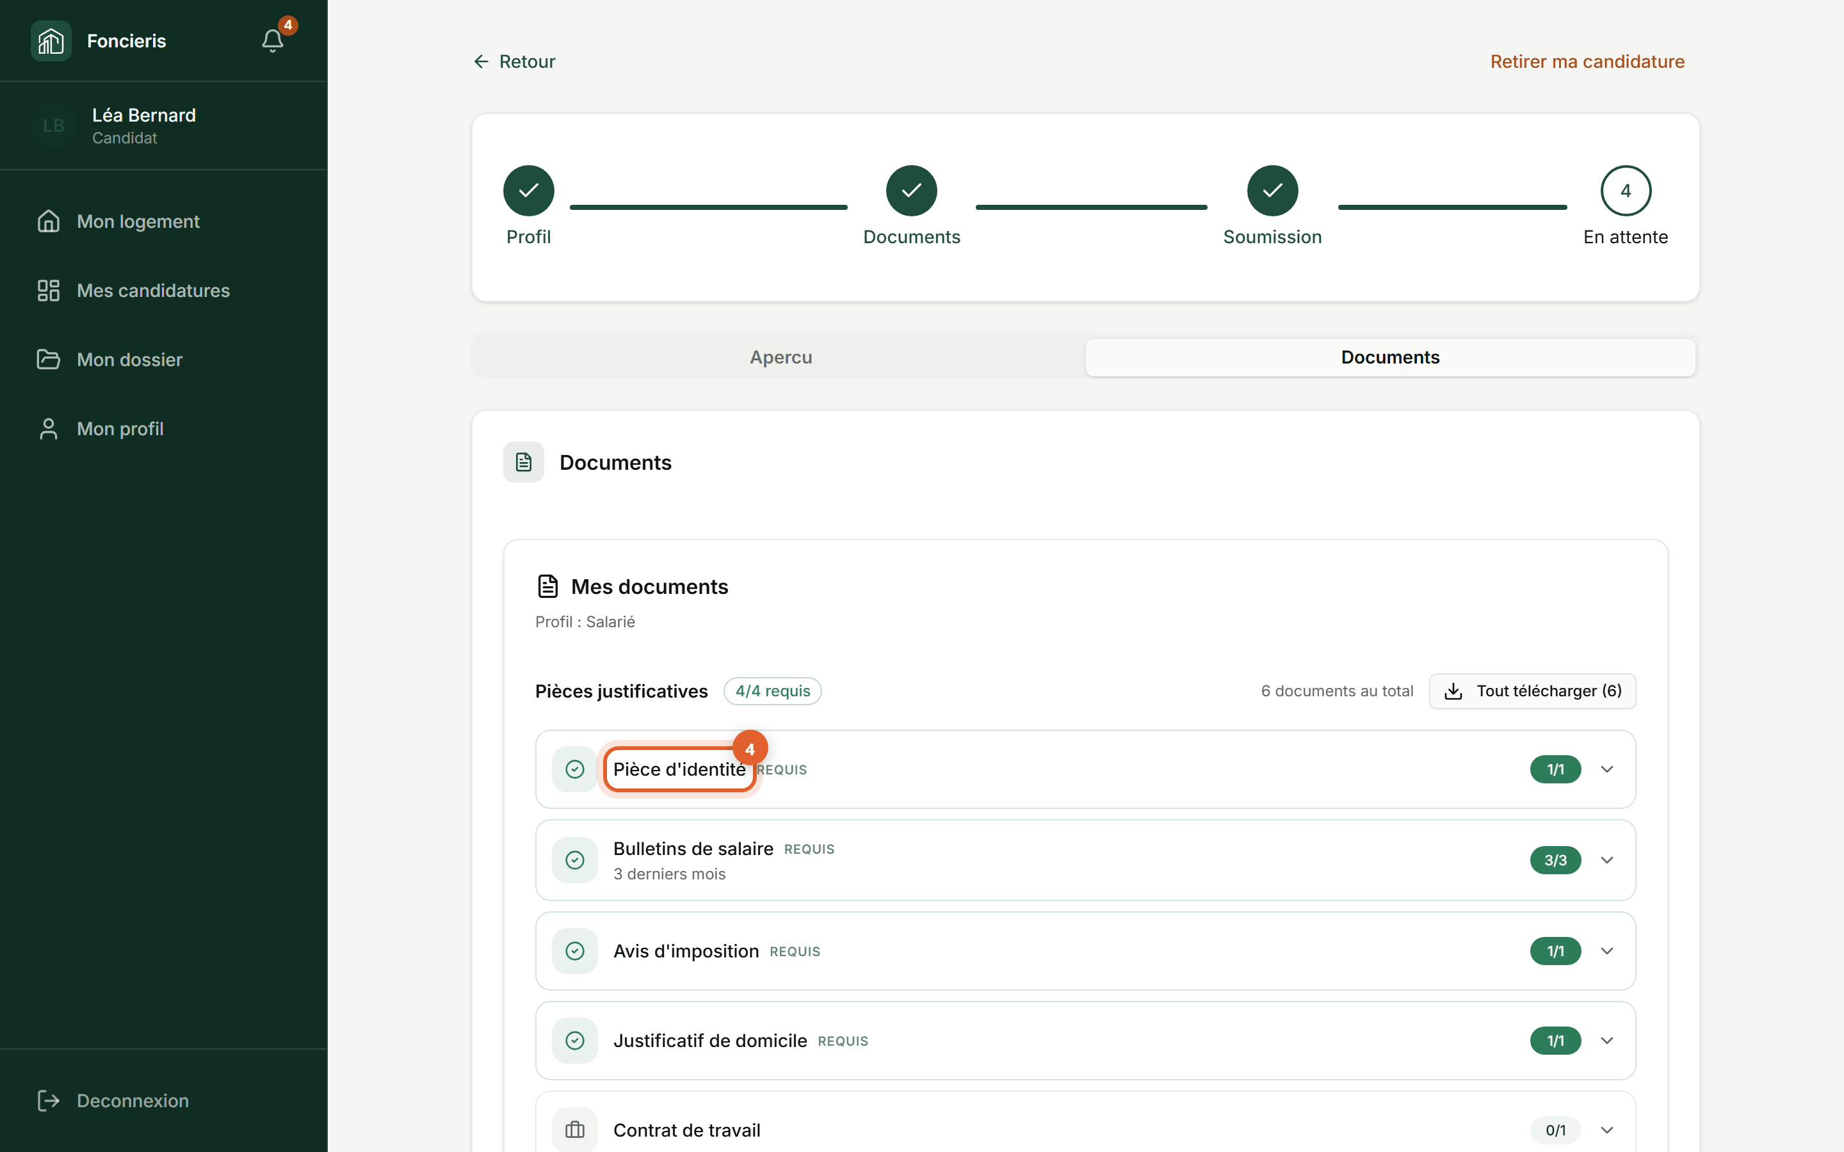Click the folder icon beside Mon dossier
This screenshot has height=1152, width=1844.
49,360
